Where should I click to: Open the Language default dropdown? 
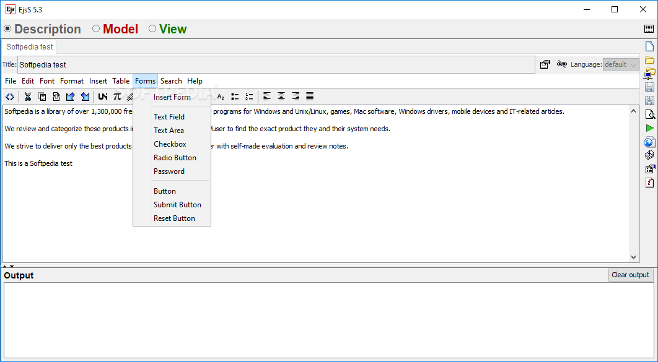pyautogui.click(x=621, y=64)
